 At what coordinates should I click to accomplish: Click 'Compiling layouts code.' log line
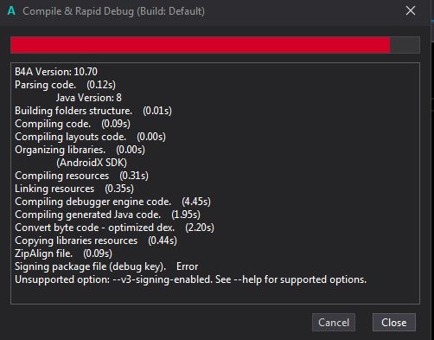click(90, 137)
